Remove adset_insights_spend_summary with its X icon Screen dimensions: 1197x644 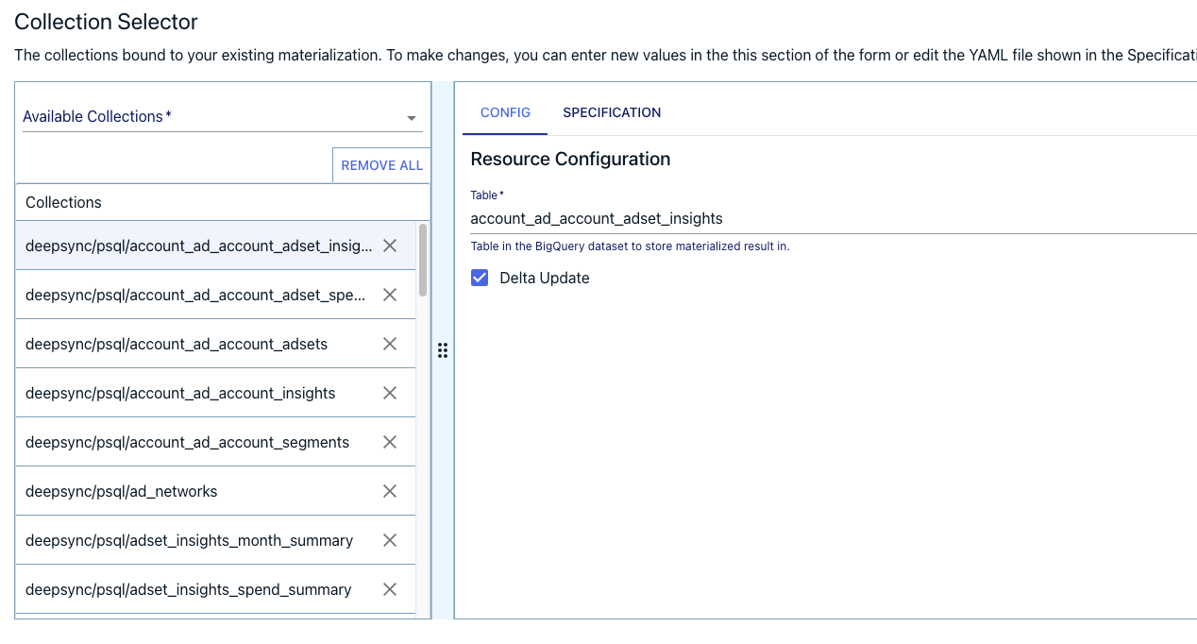click(390, 589)
